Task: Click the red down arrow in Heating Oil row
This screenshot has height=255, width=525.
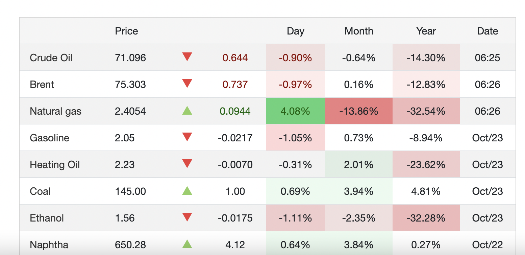Action: (187, 164)
